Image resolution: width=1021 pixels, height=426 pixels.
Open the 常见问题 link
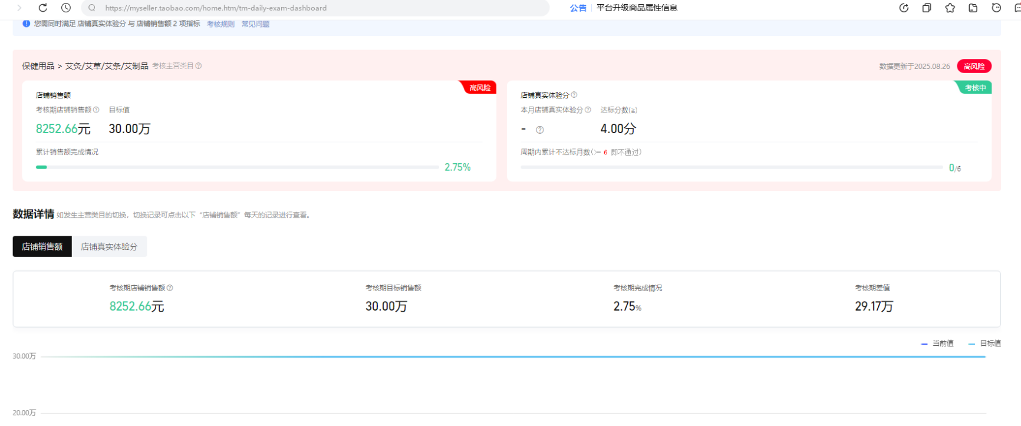(255, 24)
